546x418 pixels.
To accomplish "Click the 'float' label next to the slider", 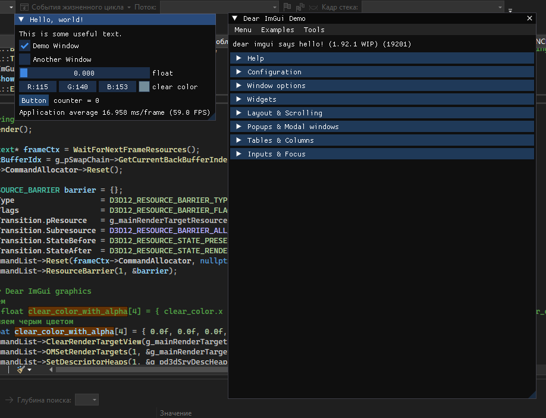I will (162, 73).
